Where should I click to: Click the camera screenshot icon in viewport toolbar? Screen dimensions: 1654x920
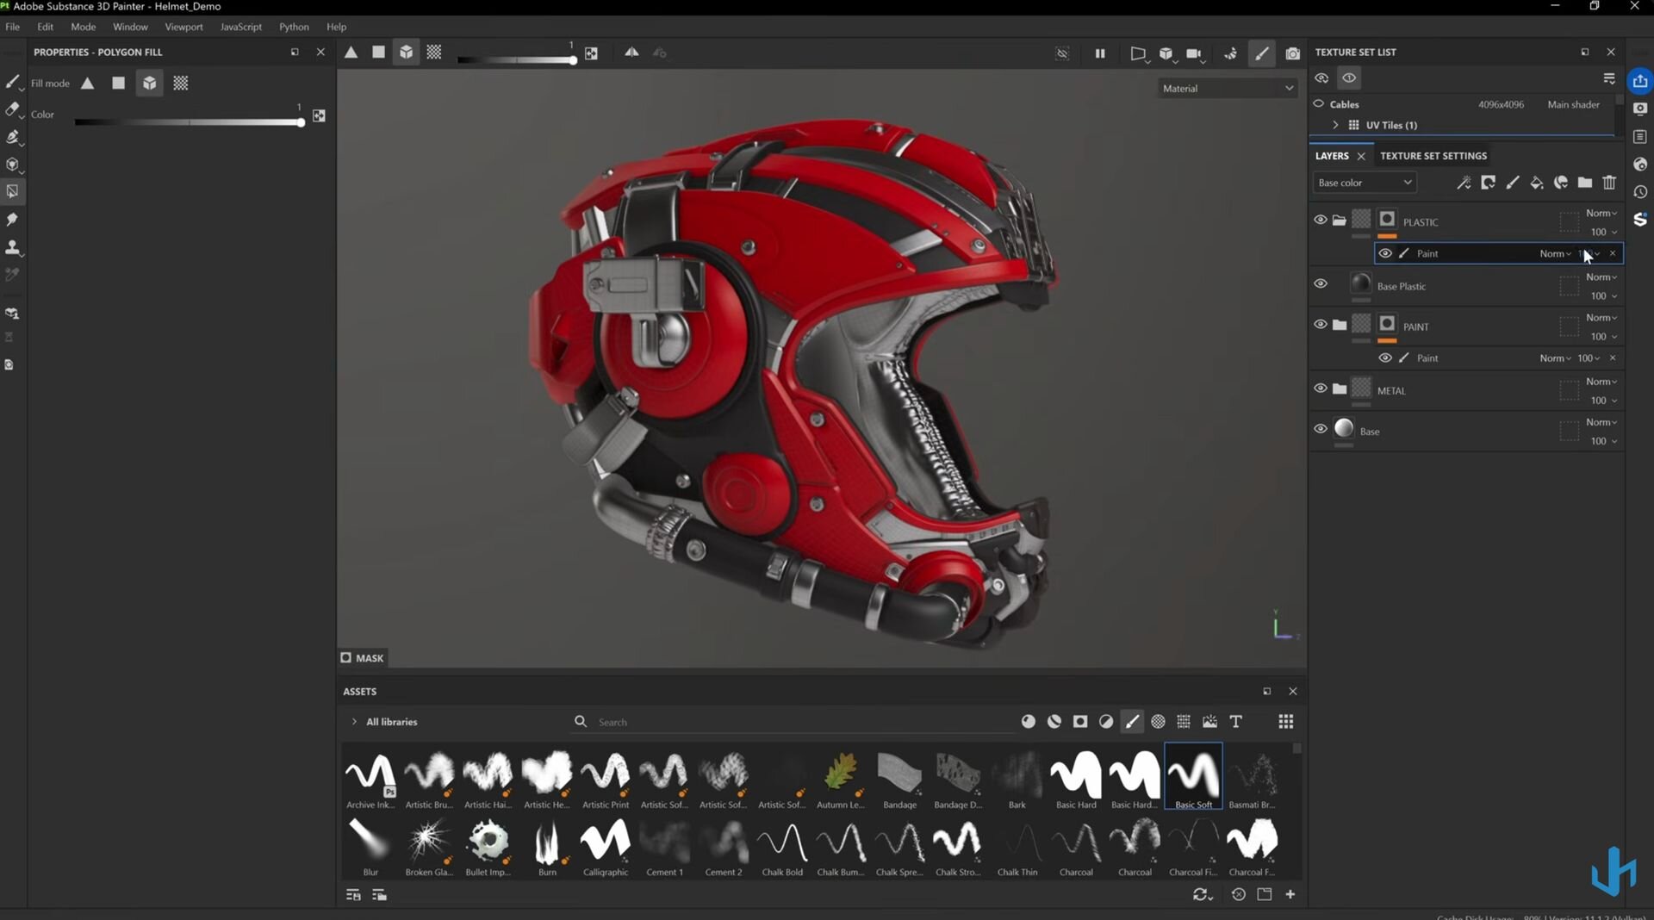point(1292,53)
